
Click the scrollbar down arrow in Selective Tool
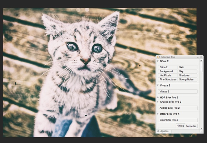click(x=201, y=128)
